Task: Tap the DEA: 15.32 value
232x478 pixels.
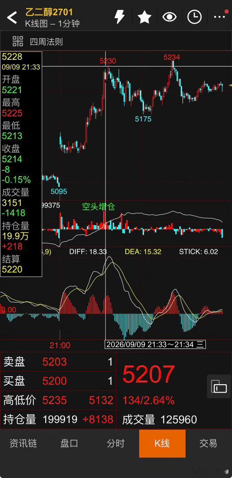Action: click(143, 251)
